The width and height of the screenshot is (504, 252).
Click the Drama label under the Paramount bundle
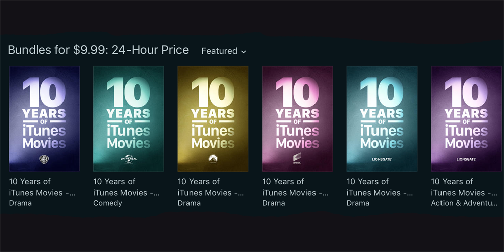click(x=190, y=203)
